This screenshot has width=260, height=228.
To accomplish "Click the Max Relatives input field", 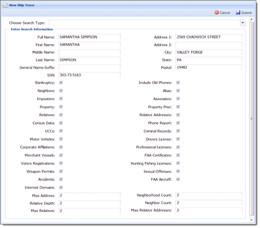I will (x=90, y=211).
